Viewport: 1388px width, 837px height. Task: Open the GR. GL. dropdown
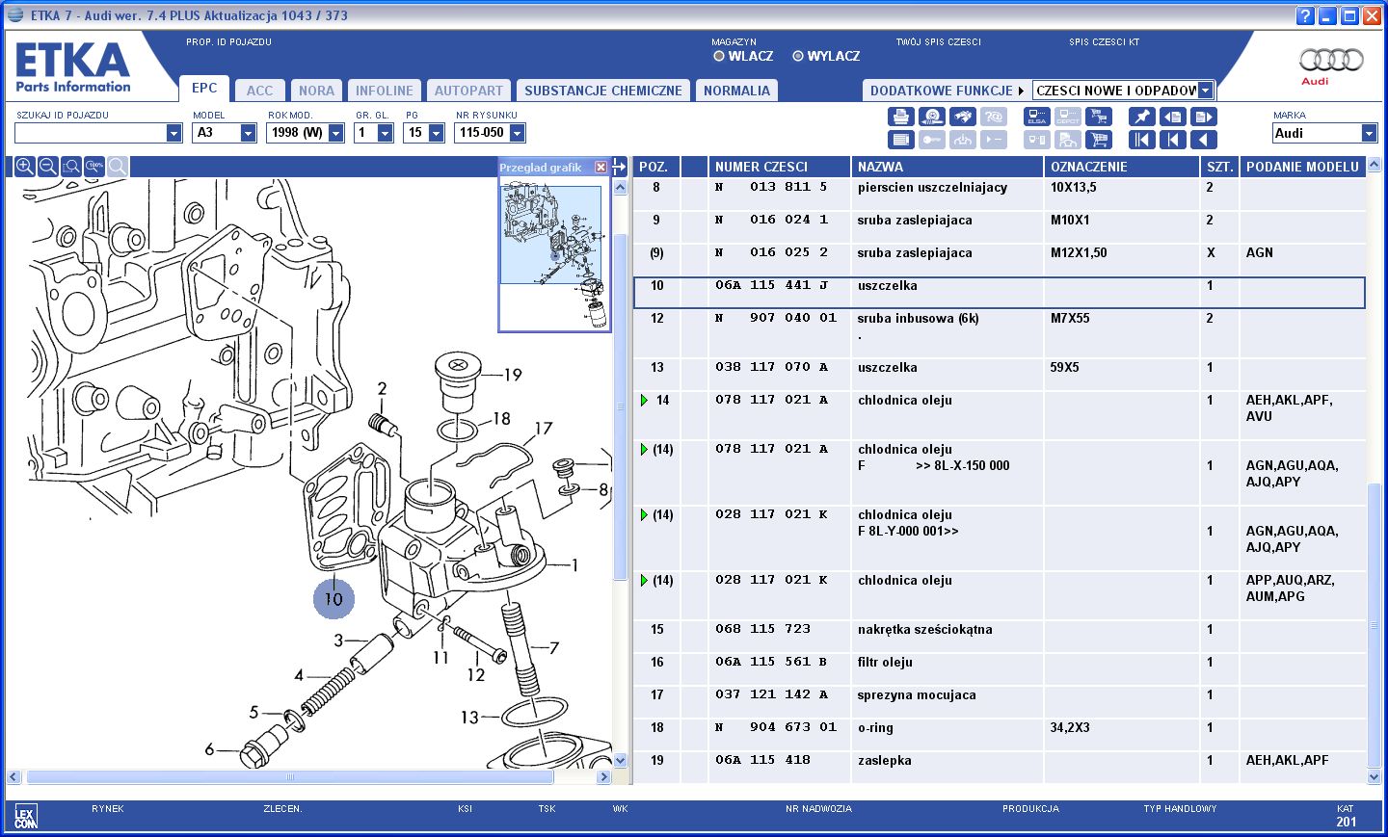coord(385,133)
